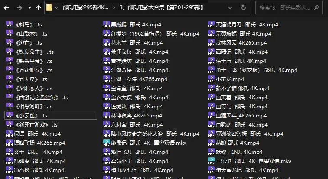Screen dimensions: 328x179
Task: Select file 插翅虎 邵氏 4K.mp4
Action: (40, 161)
